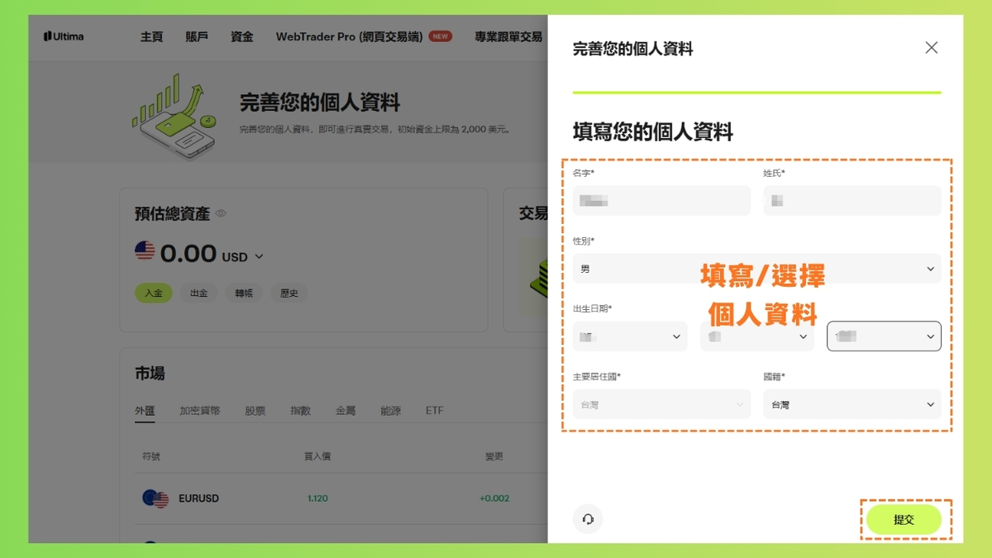Open 賬戶 in the top navigation
This screenshot has height=558, width=992.
point(197,36)
